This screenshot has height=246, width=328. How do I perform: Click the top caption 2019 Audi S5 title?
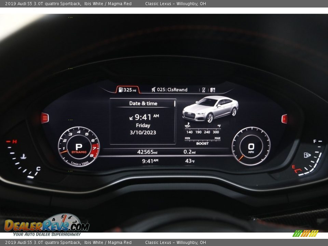pyautogui.click(x=68, y=3)
